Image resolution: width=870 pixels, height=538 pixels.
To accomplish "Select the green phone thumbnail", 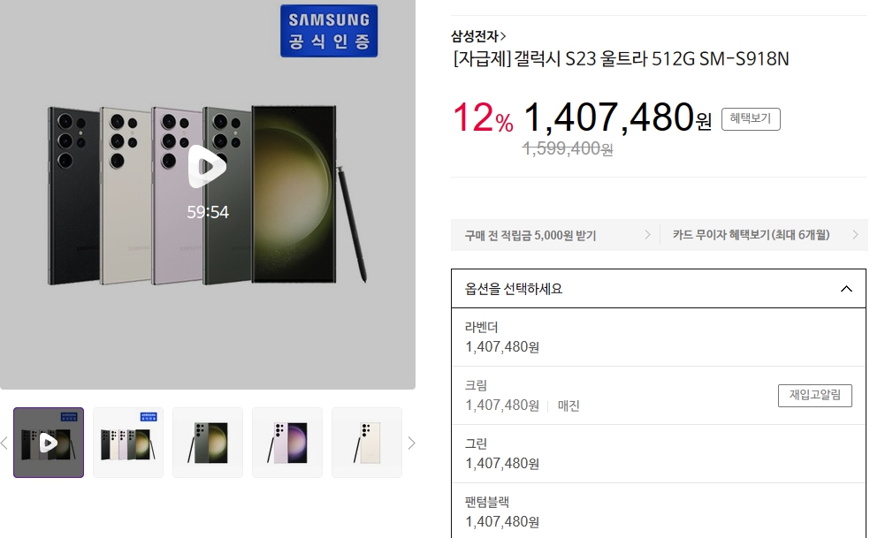I will pos(208,443).
